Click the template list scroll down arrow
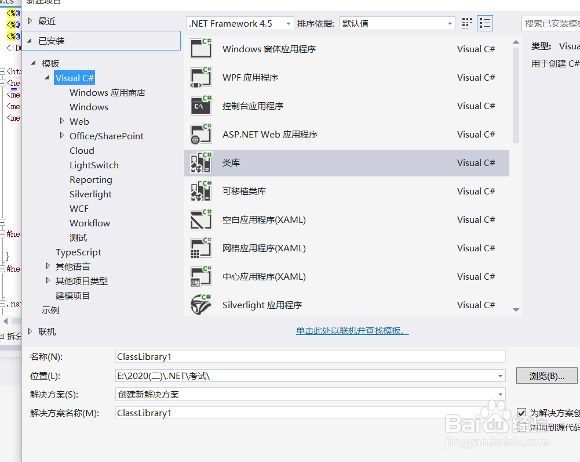Image resolution: width=580 pixels, height=462 pixels. tap(516, 310)
